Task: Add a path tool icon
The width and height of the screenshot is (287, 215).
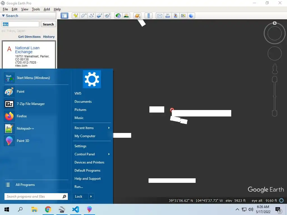Action: (x=92, y=16)
